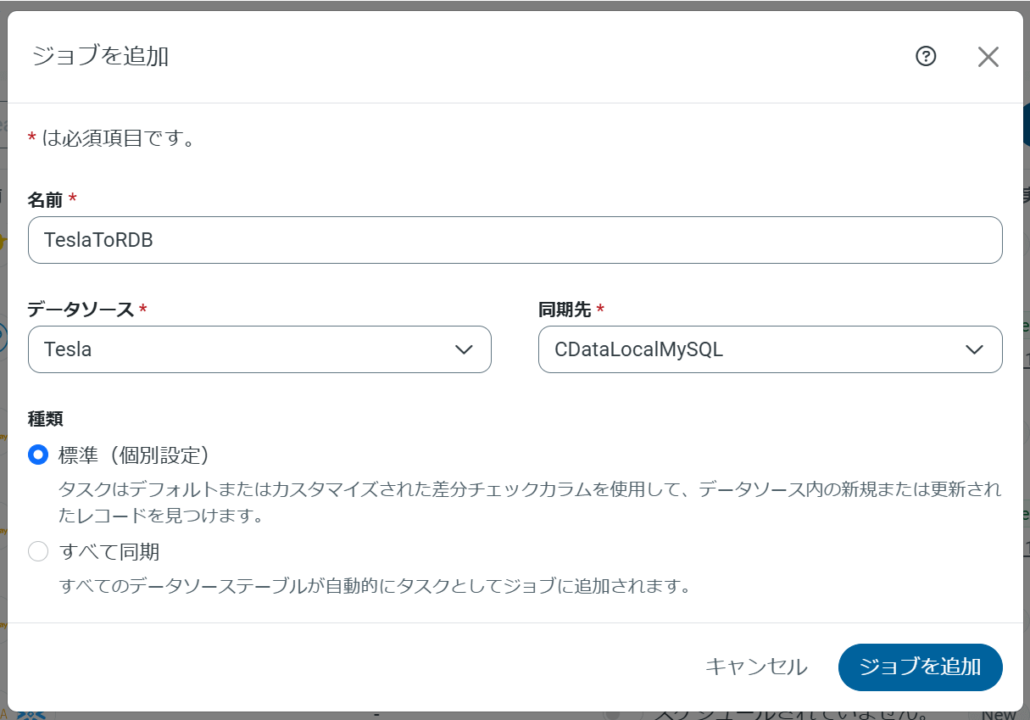Click the データソース field label

coord(81,310)
